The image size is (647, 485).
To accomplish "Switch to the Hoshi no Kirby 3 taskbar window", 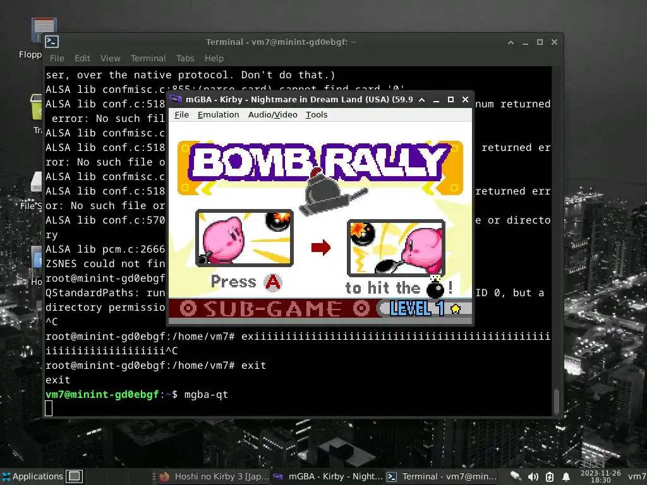I will (214, 476).
